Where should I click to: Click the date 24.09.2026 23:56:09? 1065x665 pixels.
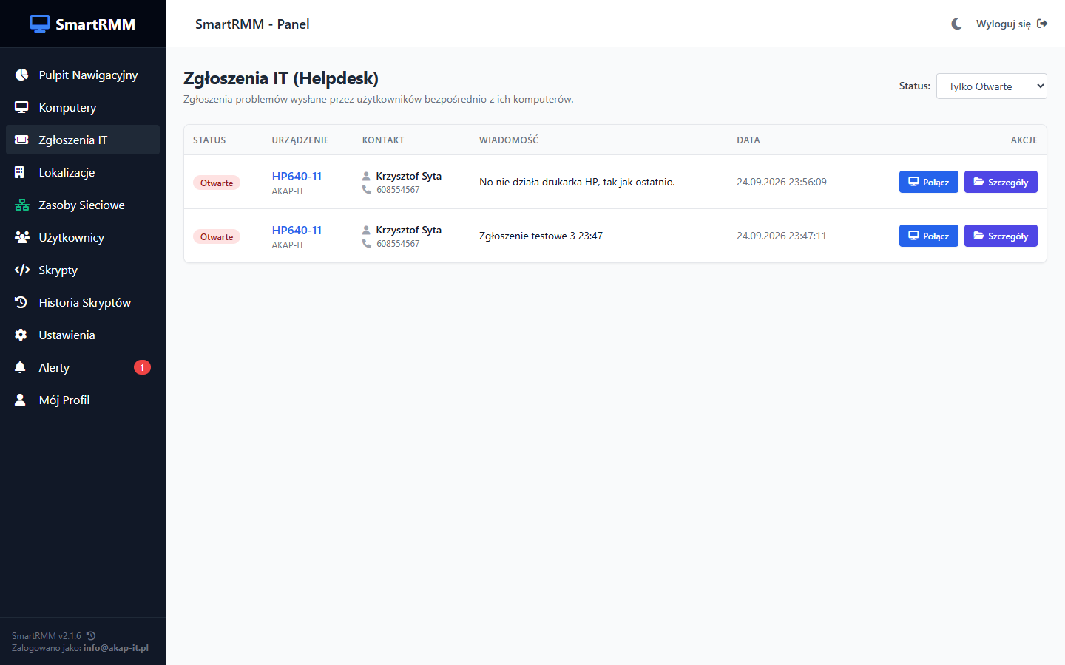click(x=782, y=182)
